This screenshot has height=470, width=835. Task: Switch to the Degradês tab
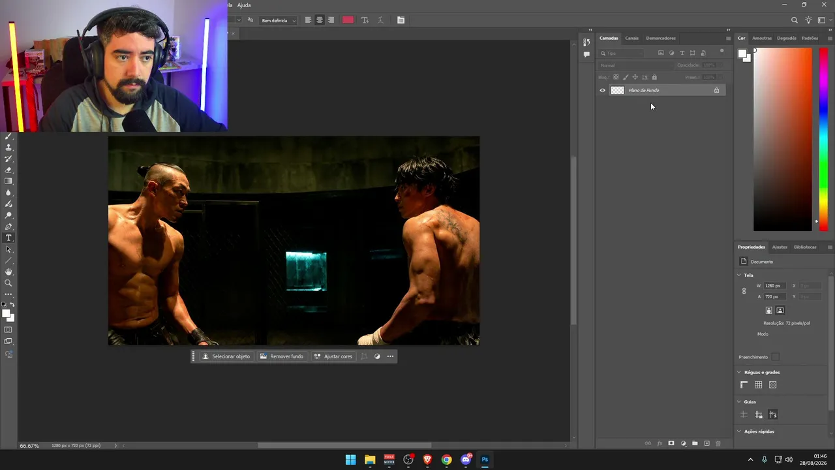tap(787, 38)
